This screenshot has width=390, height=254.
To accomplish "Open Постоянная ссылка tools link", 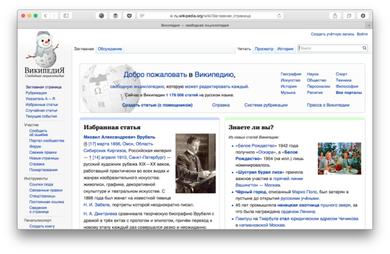I will pyautogui.click(x=47, y=202).
